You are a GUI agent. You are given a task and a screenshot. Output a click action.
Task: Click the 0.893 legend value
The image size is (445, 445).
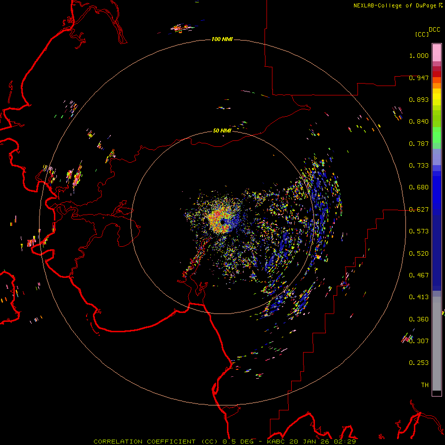419,99
